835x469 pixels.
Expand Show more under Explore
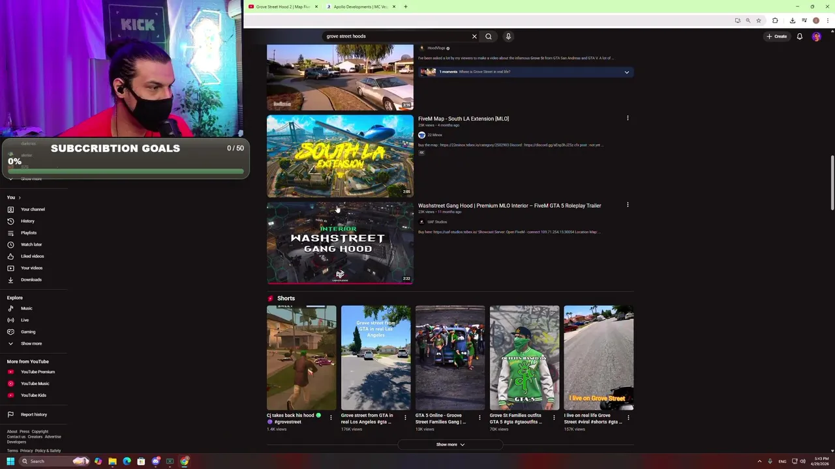31,343
